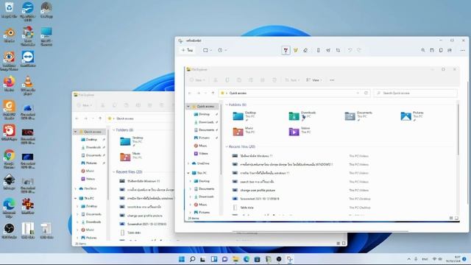The image size is (471, 265).
Task: Toggle touch writing in Snipping Tool
Action: (x=328, y=50)
